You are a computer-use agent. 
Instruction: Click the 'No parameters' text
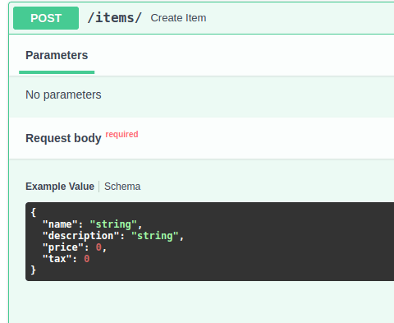click(x=63, y=95)
